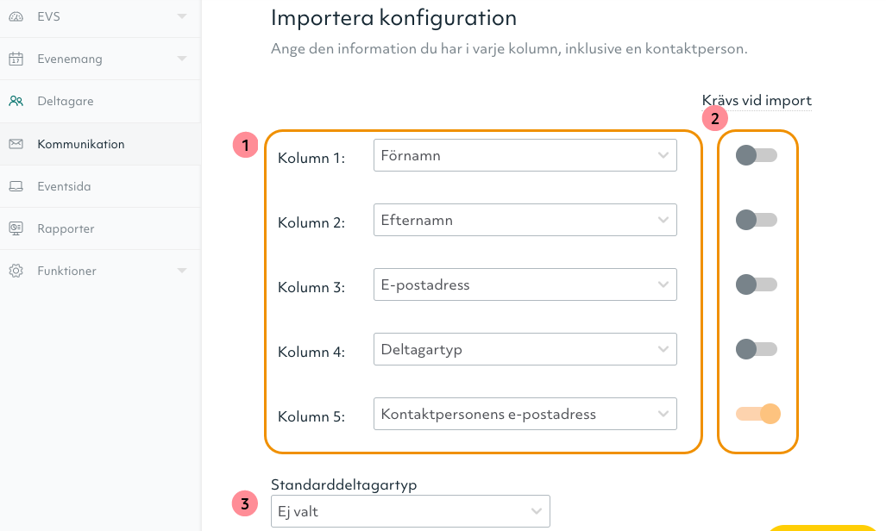Expand the Funktioner sidebar section
The image size is (886, 531).
[181, 271]
